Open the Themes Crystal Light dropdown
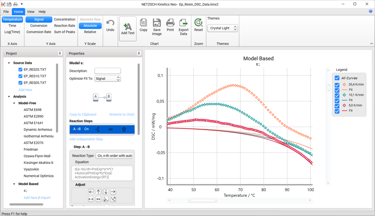The image size is (375, 216). pyautogui.click(x=222, y=28)
